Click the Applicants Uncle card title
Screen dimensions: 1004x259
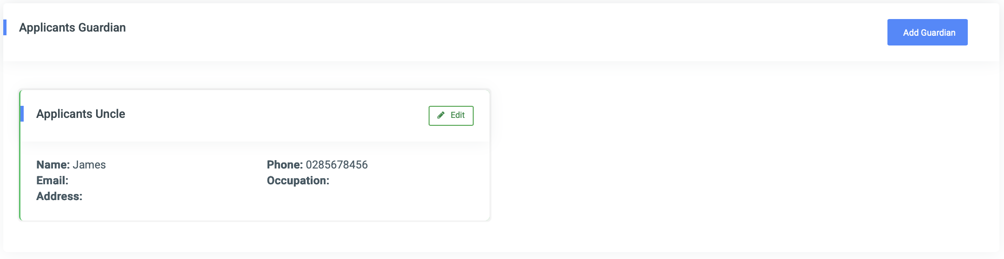(81, 114)
